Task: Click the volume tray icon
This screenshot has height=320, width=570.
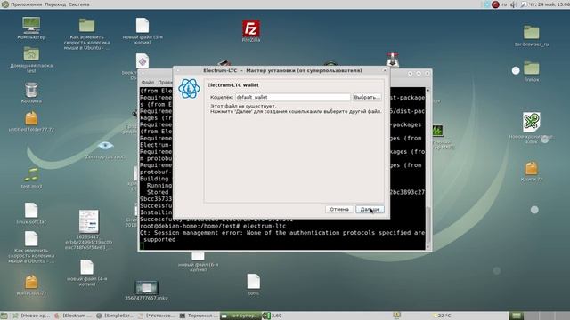Action: coord(513,4)
